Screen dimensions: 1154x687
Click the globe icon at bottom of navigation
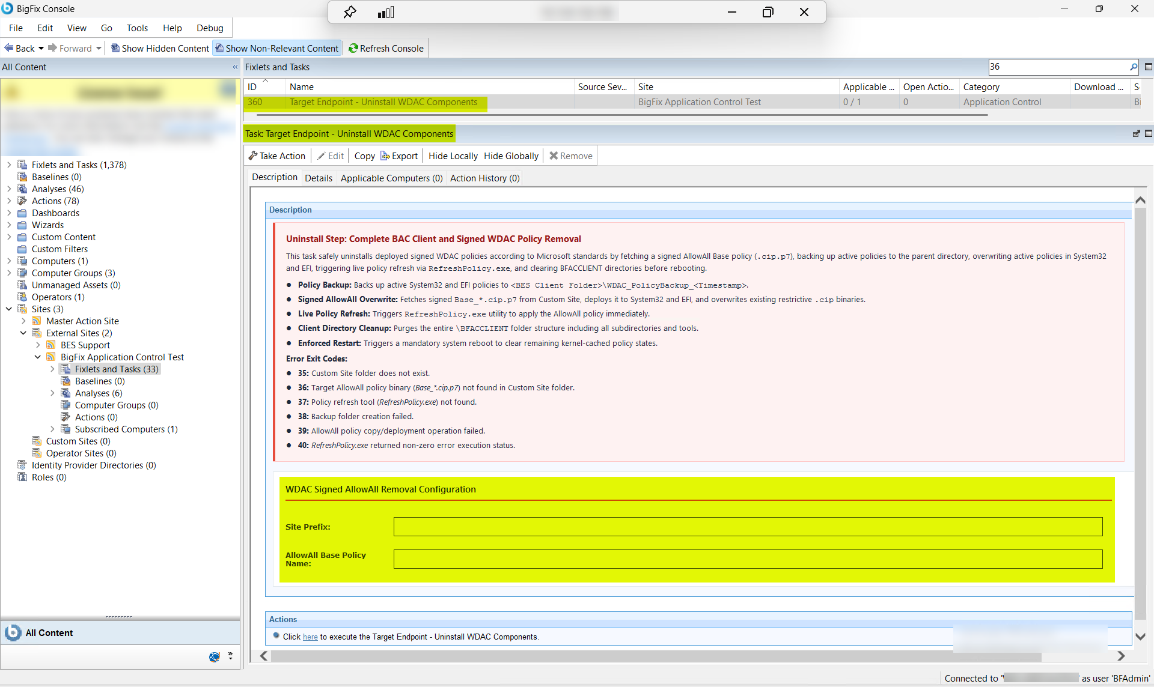(x=215, y=657)
